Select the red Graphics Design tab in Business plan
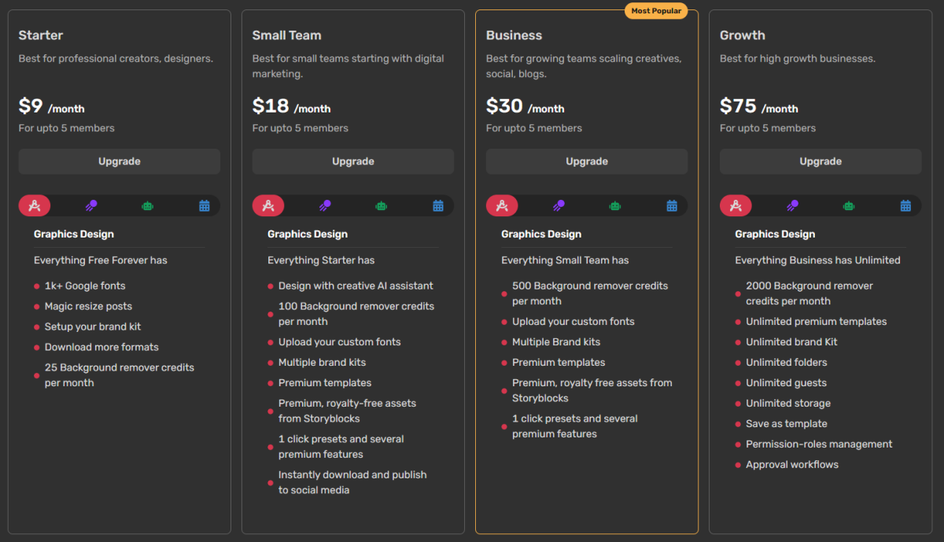Viewport: 944px width, 542px height. pos(502,205)
